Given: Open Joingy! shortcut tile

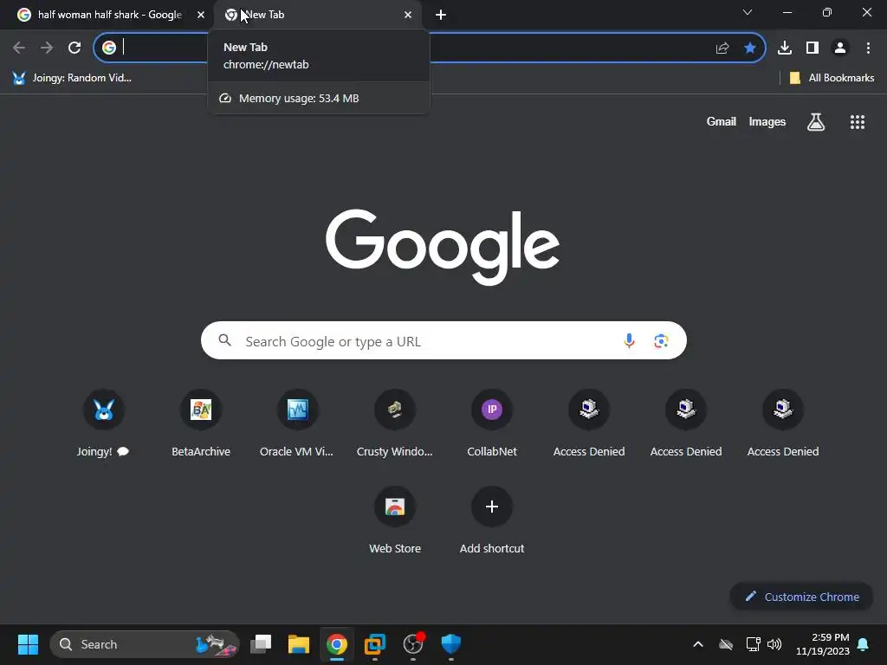Looking at the screenshot, I should coord(104,423).
